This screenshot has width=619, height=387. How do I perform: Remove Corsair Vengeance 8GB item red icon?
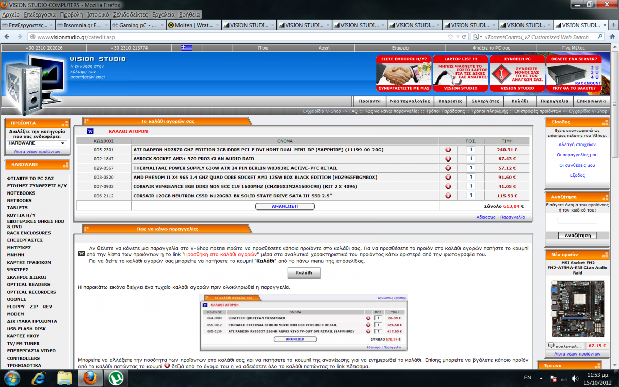tap(448, 187)
